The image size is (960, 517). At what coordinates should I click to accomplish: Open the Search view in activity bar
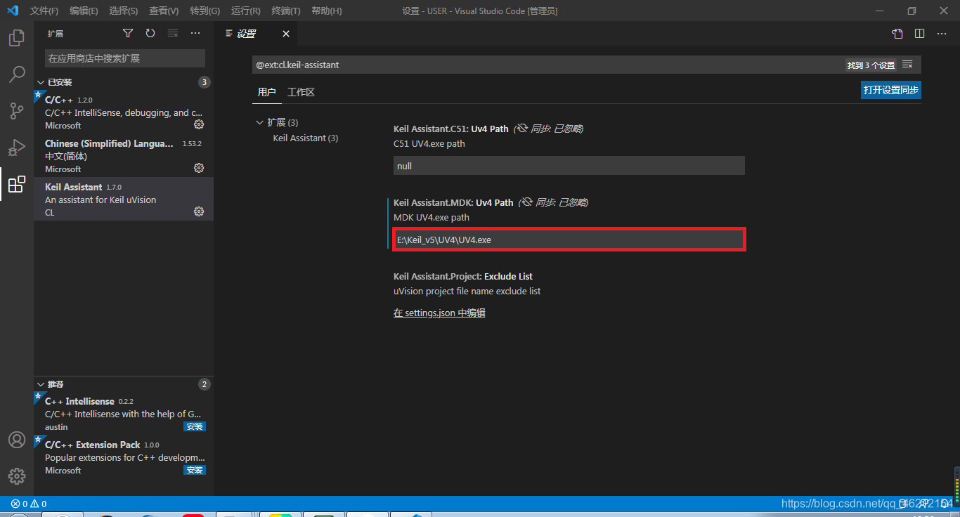click(x=17, y=74)
